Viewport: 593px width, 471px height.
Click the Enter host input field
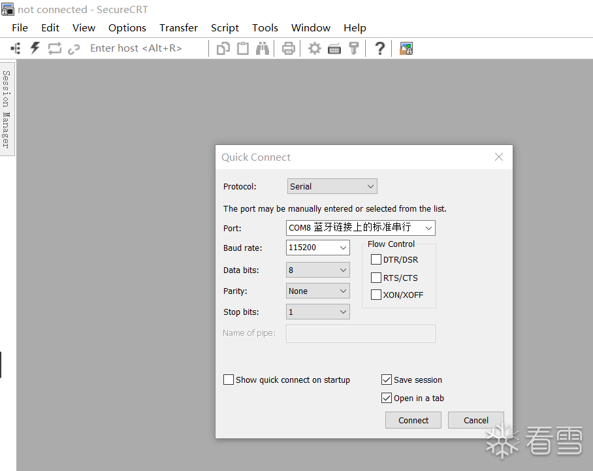coord(148,48)
